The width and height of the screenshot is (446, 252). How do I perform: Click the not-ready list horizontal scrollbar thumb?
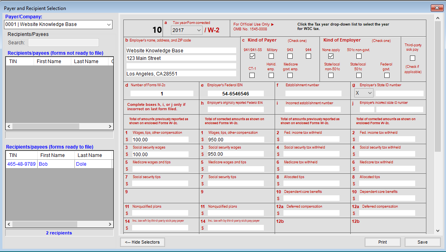coord(46,126)
